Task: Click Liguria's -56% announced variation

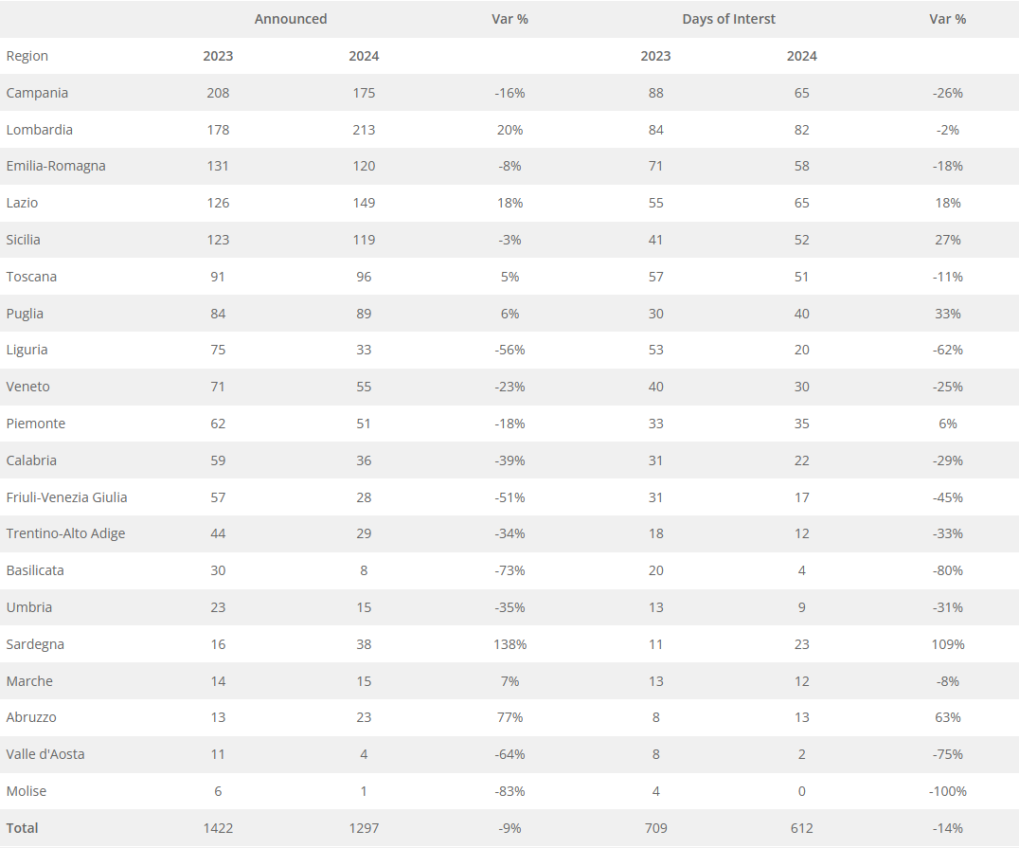Action: click(509, 350)
